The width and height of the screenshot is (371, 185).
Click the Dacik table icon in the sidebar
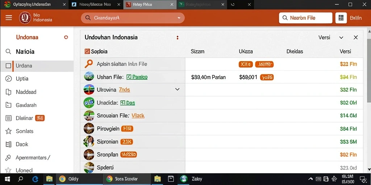tap(8, 144)
